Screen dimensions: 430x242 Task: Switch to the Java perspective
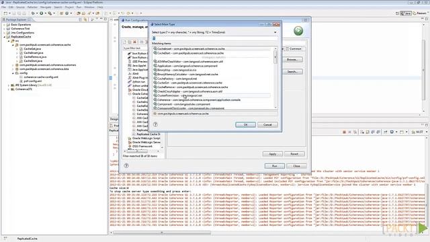click(406, 13)
